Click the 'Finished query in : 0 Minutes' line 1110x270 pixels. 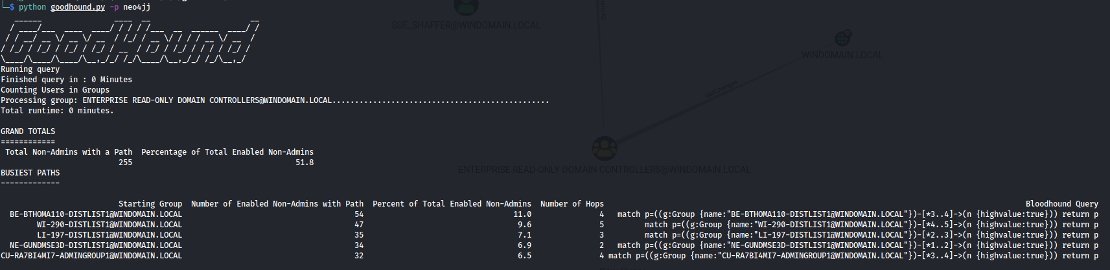point(67,80)
